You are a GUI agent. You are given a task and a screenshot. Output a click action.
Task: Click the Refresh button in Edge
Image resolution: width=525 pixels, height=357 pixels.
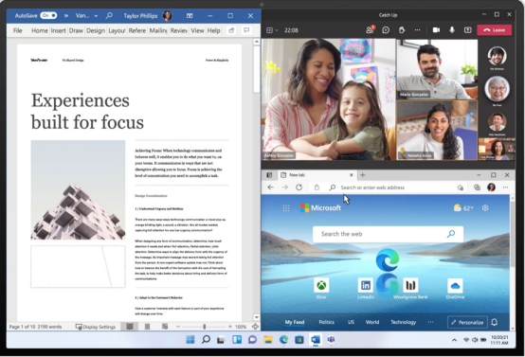pos(299,187)
